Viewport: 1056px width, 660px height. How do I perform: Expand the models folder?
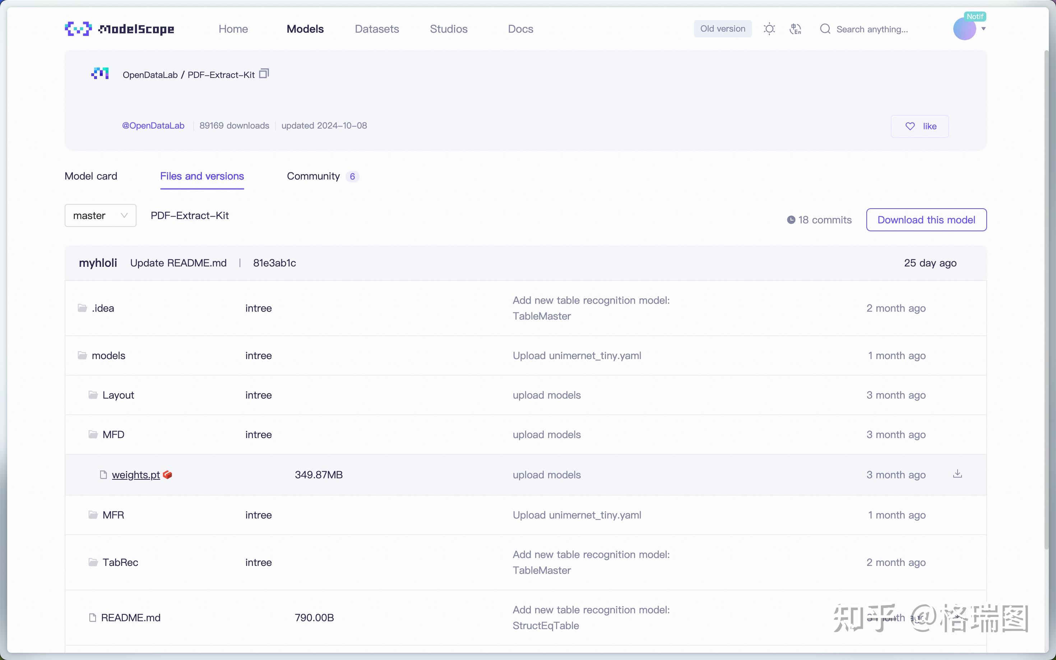pos(108,356)
